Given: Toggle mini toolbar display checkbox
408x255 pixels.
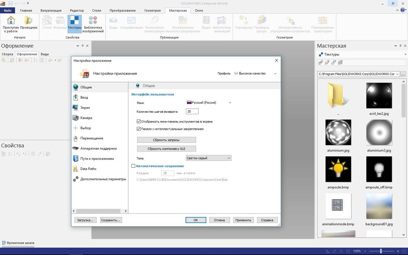Looking at the screenshot, I should pos(139,121).
